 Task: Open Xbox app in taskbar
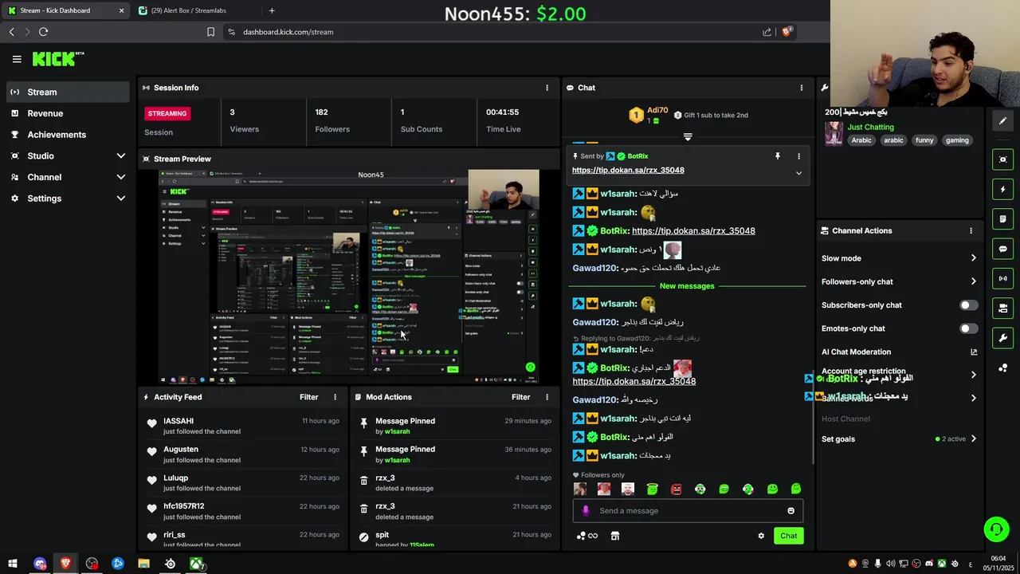point(196,564)
